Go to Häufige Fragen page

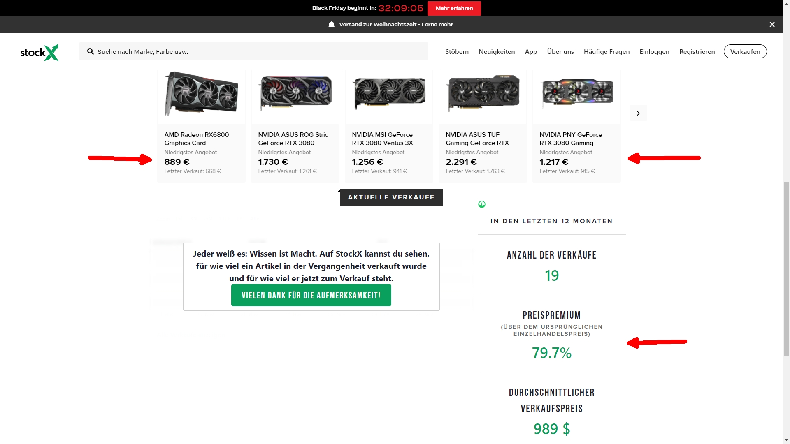click(606, 51)
